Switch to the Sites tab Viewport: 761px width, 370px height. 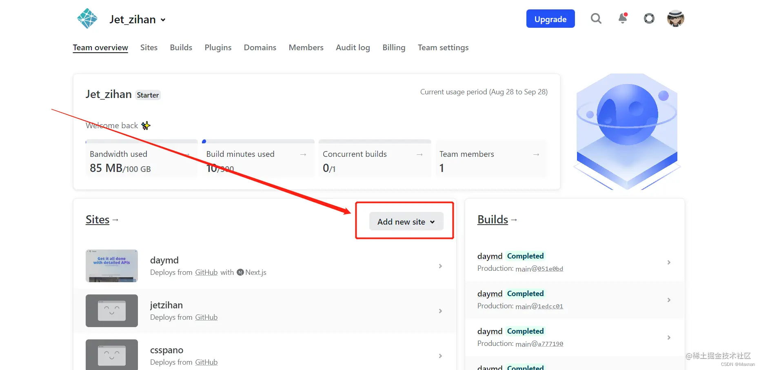pos(149,47)
